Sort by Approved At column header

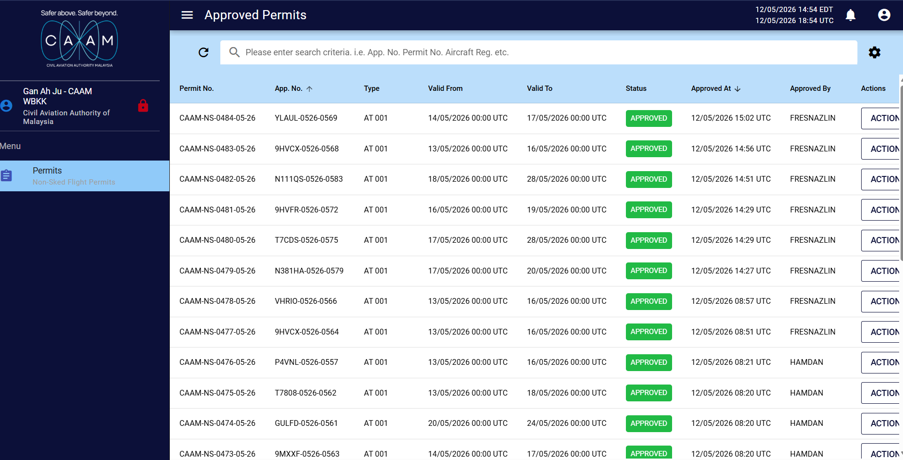[x=711, y=88]
